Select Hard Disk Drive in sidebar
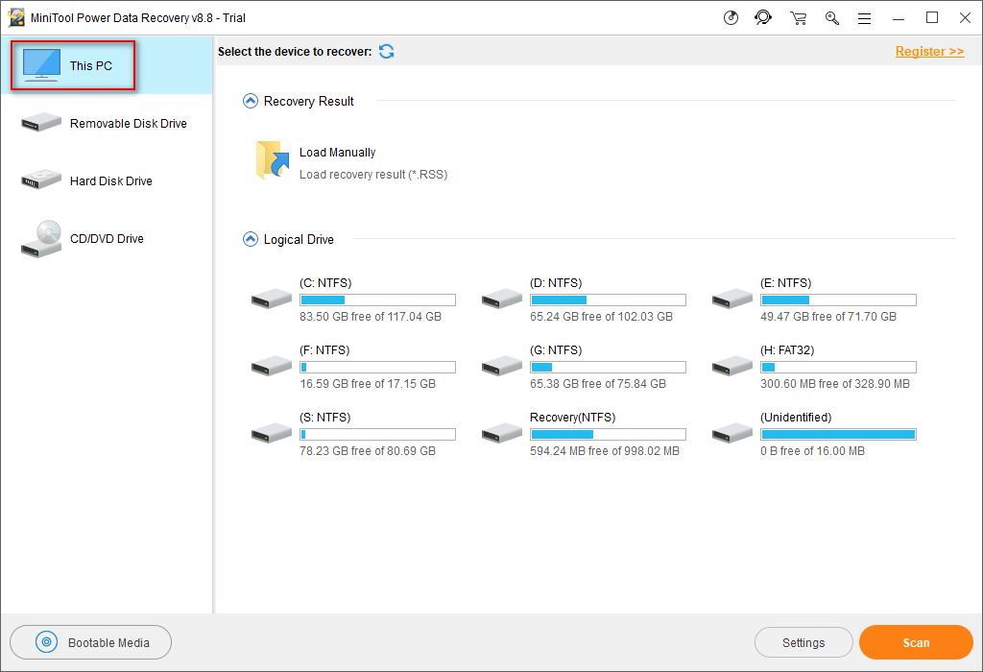Image resolution: width=983 pixels, height=672 pixels. coord(107,180)
